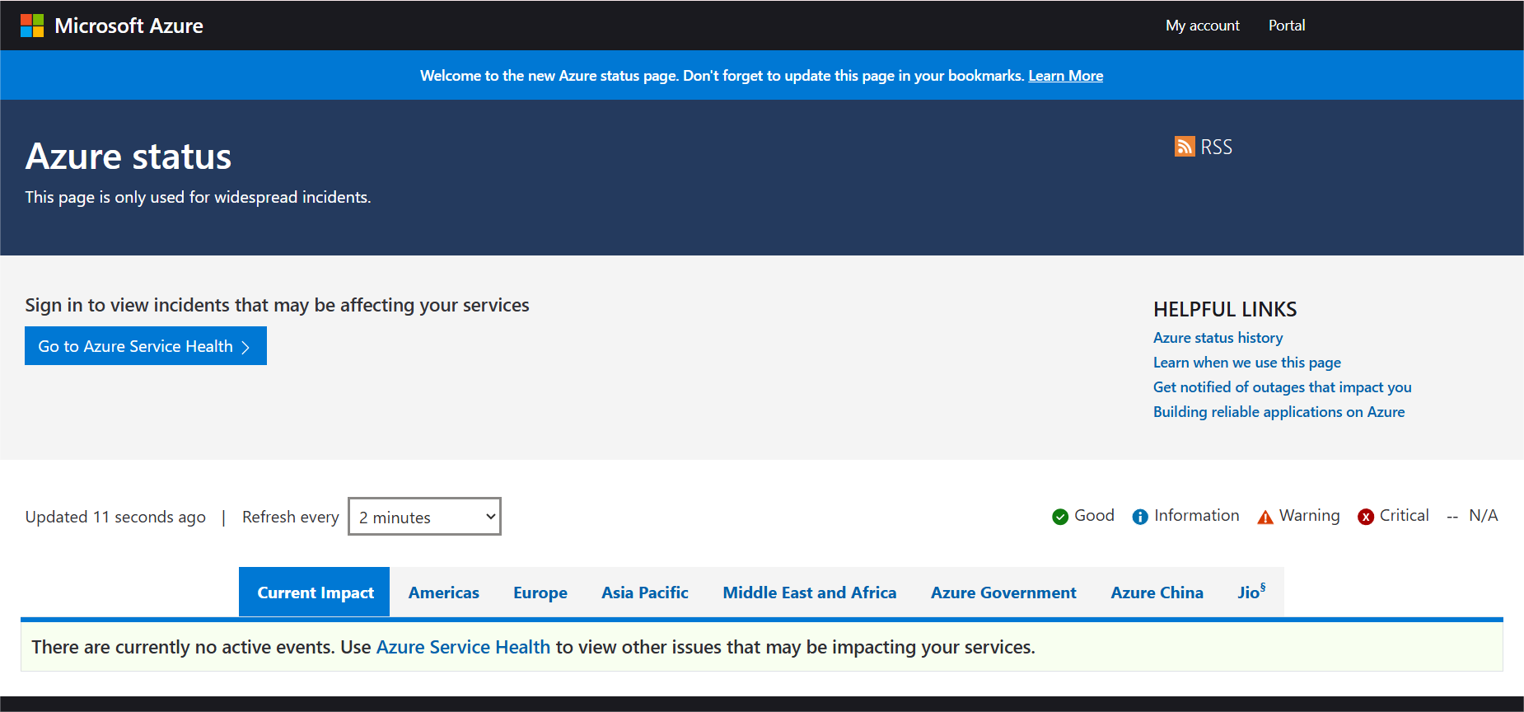The width and height of the screenshot is (1524, 712).
Task: Select the Current Impact tab
Action: [x=315, y=593]
